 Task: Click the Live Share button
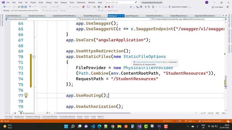pyautogui.click(x=217, y=7)
